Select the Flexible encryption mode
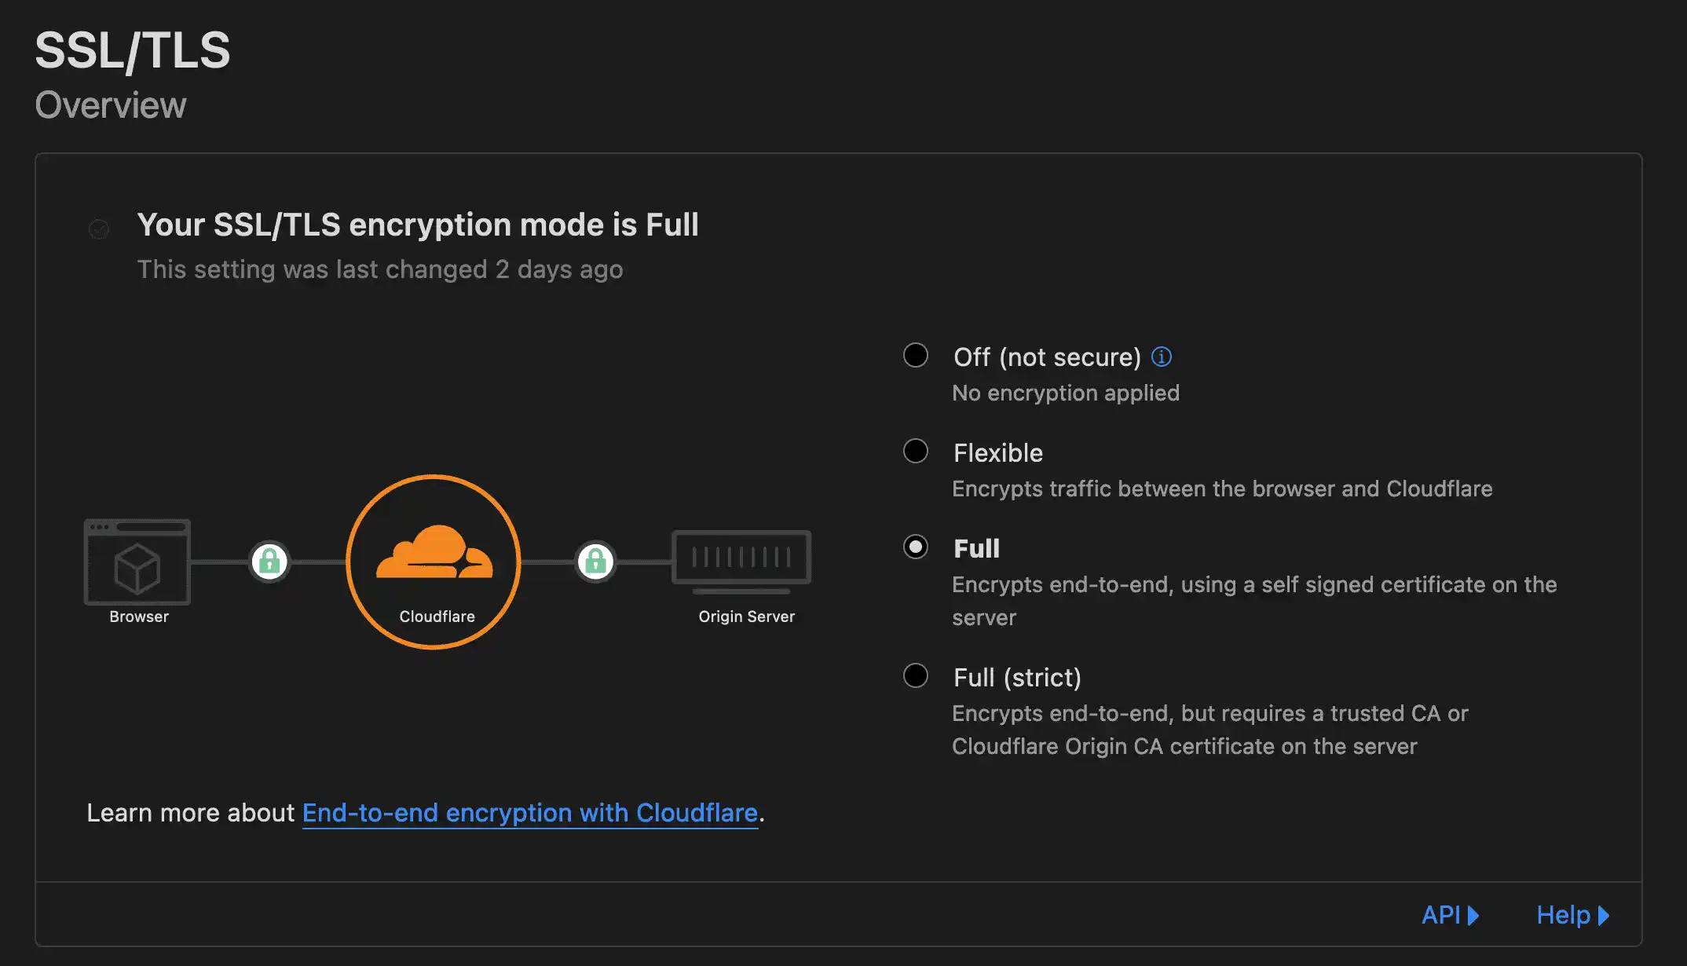This screenshot has width=1687, height=966. (x=915, y=450)
